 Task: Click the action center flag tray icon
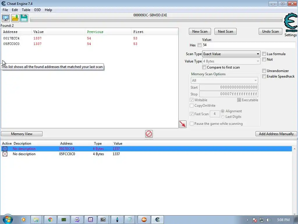254,220
